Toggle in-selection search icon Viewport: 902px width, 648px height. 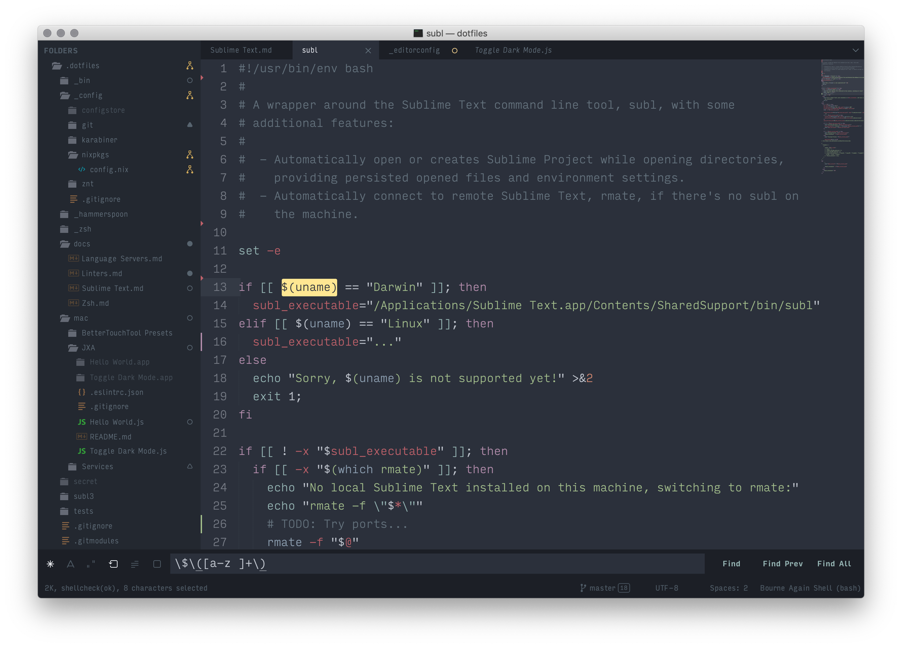(x=135, y=564)
